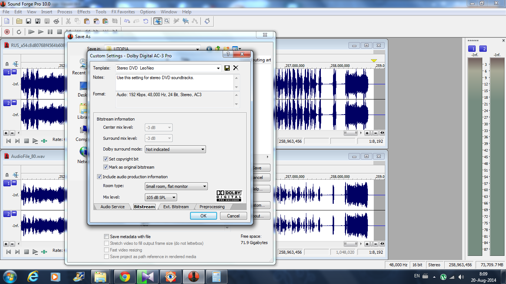Viewport: 506px width, 284px height.
Task: Open the Preprocessing tab
Action: (x=212, y=207)
